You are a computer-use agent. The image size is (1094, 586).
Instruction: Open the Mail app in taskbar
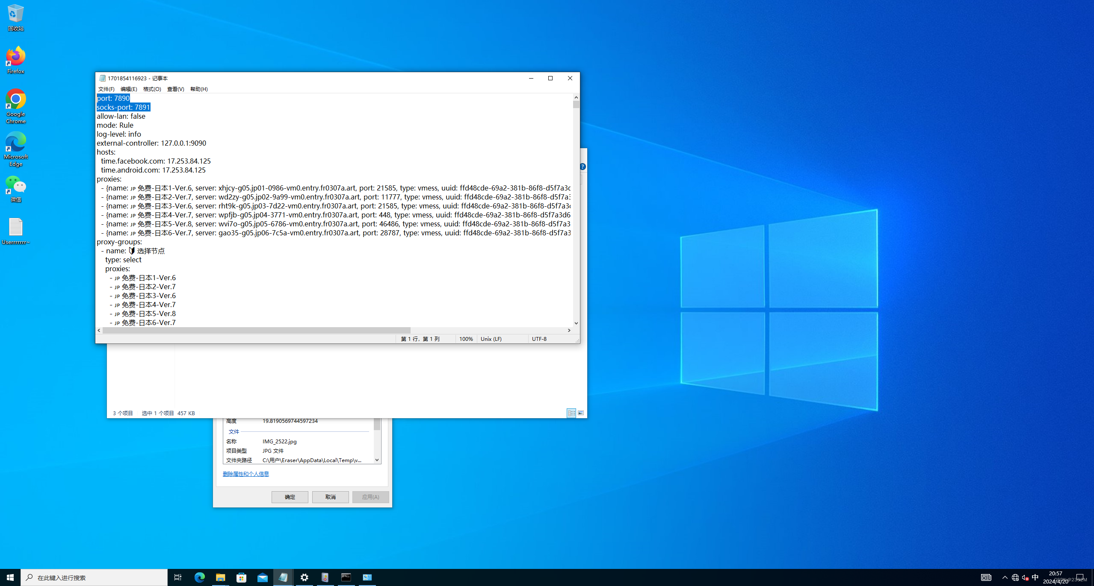click(262, 577)
